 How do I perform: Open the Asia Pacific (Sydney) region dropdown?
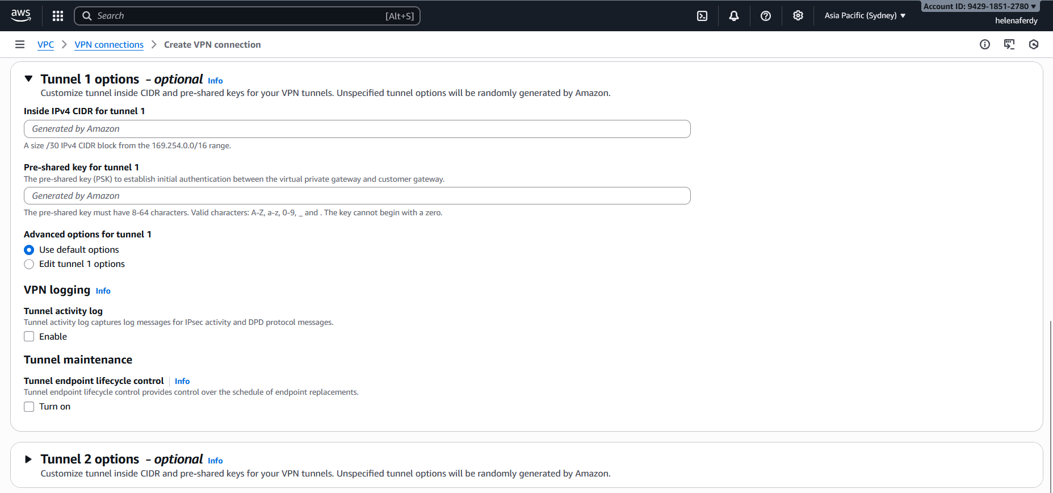click(x=865, y=16)
